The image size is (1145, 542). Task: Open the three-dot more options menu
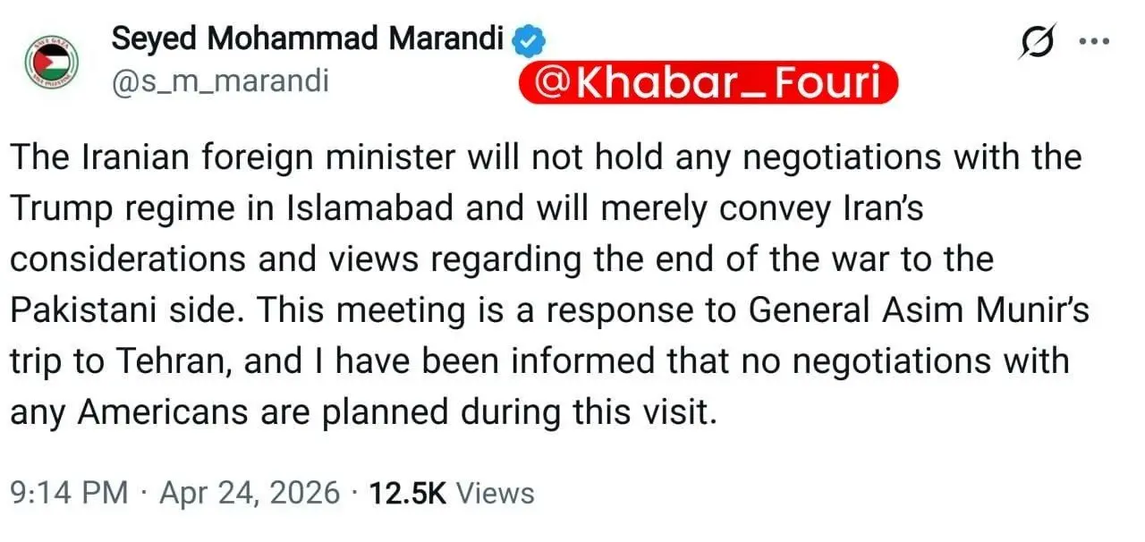(1095, 42)
